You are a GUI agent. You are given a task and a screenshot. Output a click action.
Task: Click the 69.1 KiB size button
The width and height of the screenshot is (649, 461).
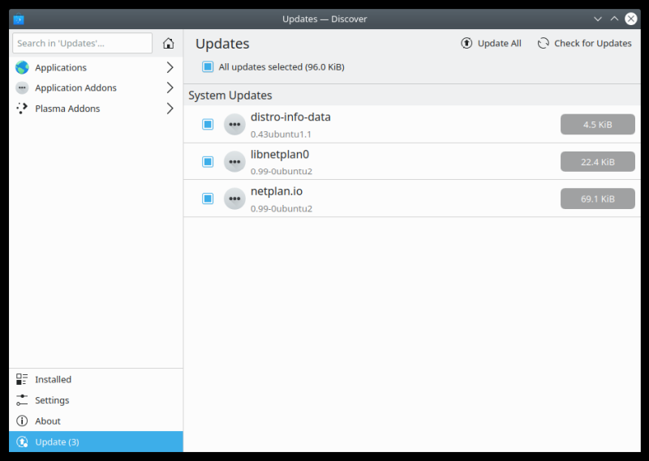[598, 198]
